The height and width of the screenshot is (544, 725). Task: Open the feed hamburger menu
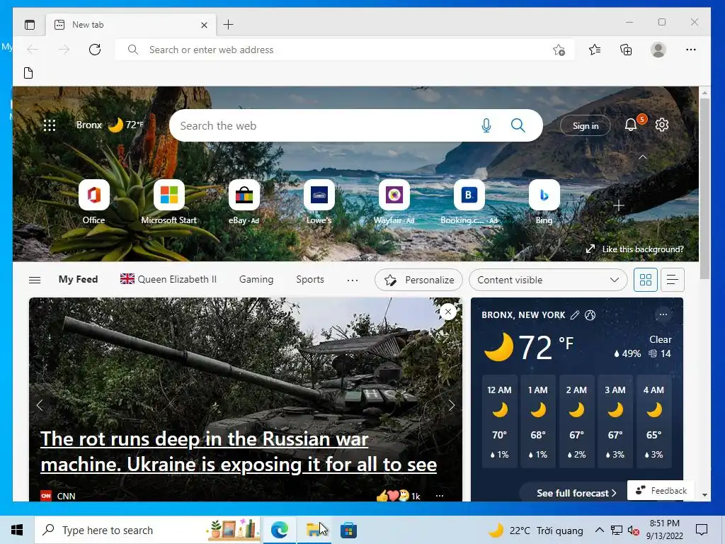tap(35, 280)
